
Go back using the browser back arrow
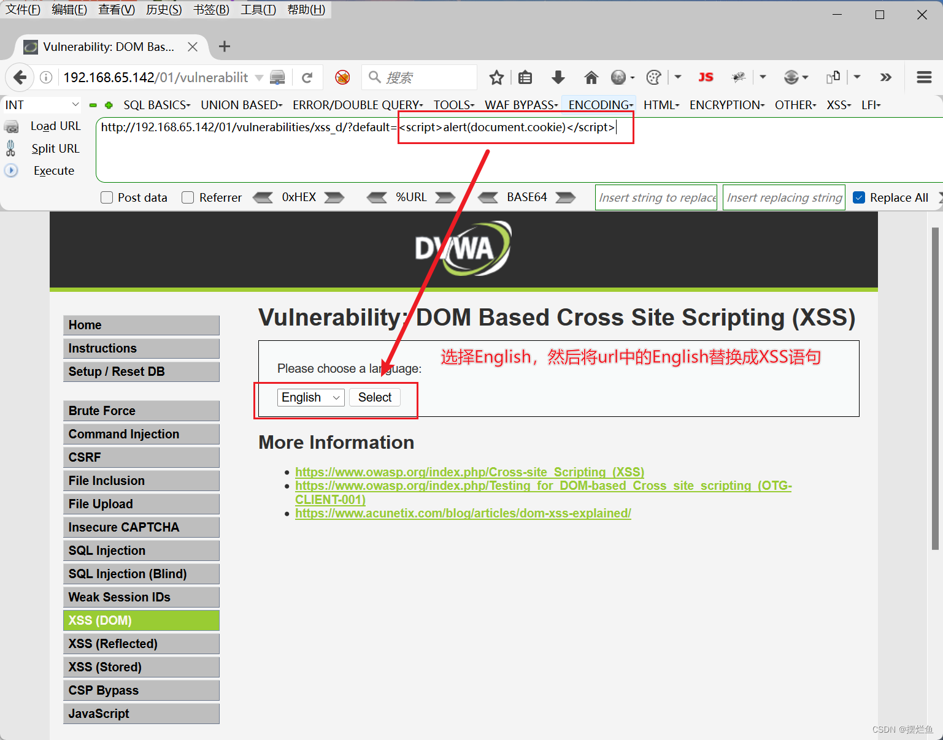(20, 77)
